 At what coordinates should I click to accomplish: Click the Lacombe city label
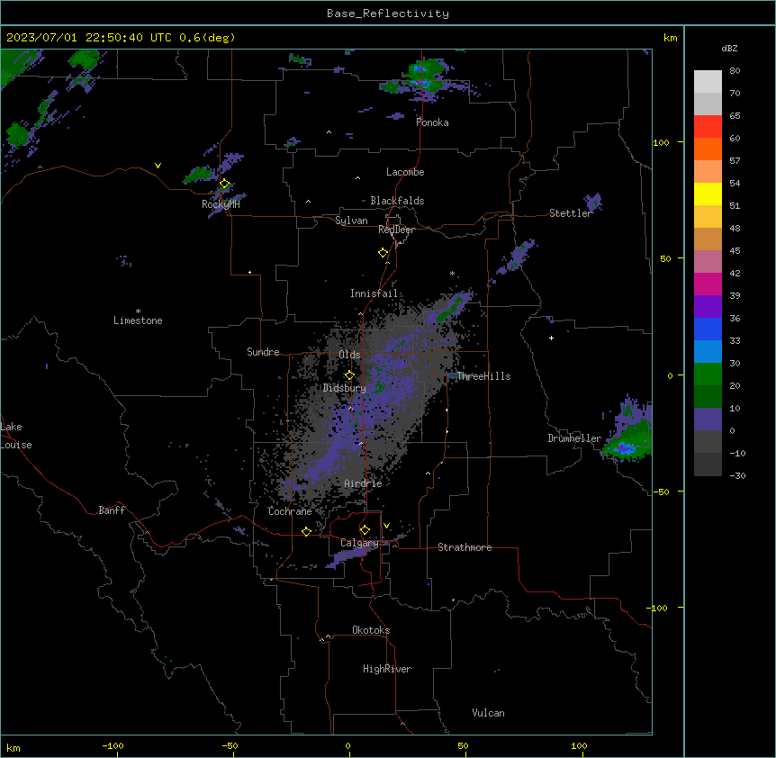(x=405, y=172)
